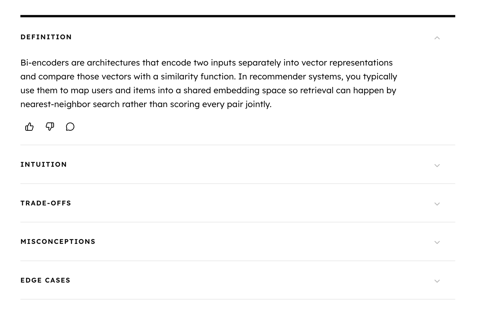
Task: Click the thumbs down feedback icon
Action: coord(50,127)
